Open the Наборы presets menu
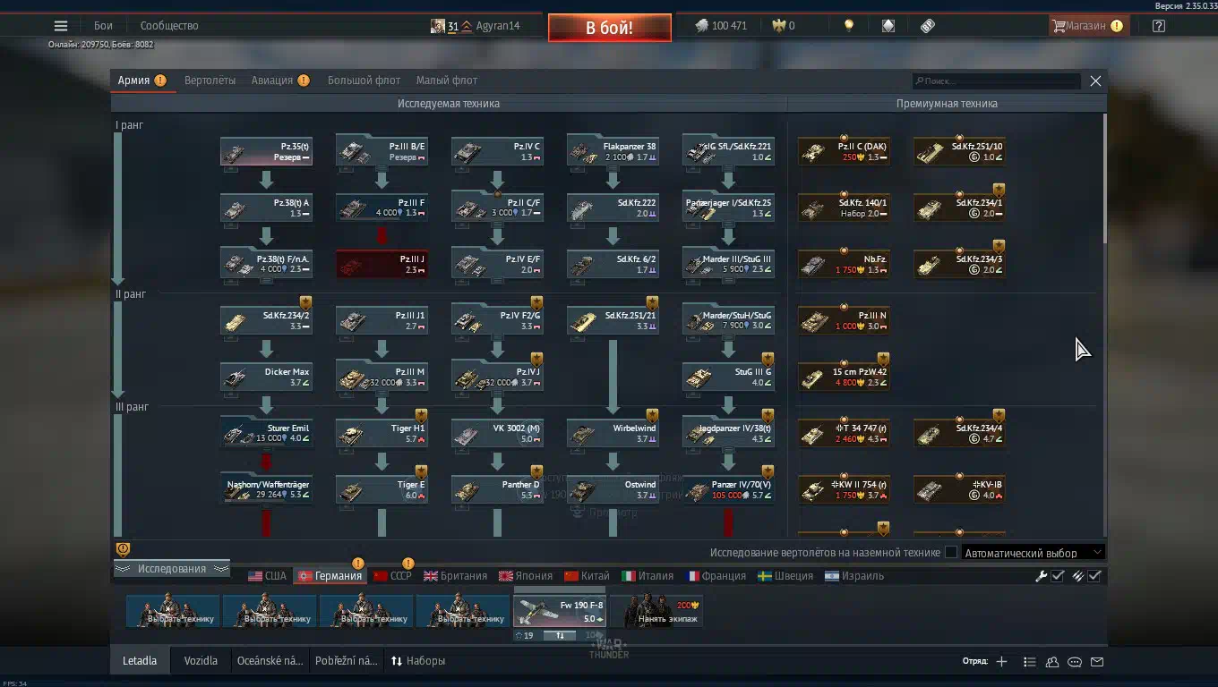The image size is (1218, 687). click(x=418, y=661)
